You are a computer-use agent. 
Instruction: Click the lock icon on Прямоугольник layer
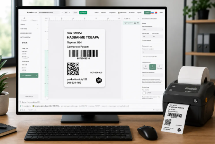[135, 23]
